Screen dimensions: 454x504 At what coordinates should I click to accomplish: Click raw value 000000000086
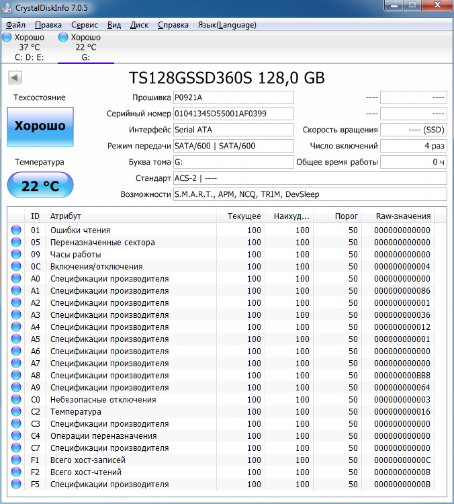402,290
